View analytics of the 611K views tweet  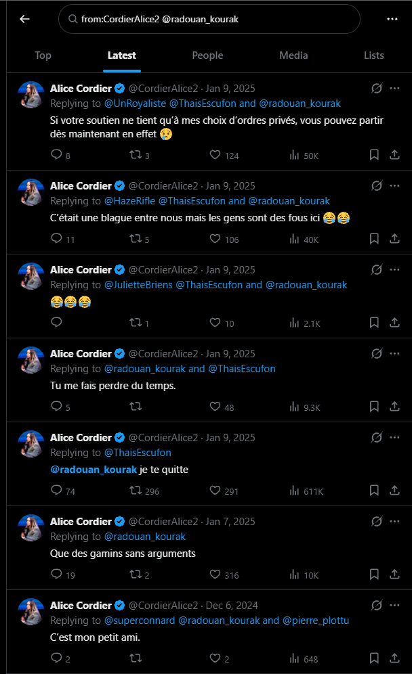point(294,491)
